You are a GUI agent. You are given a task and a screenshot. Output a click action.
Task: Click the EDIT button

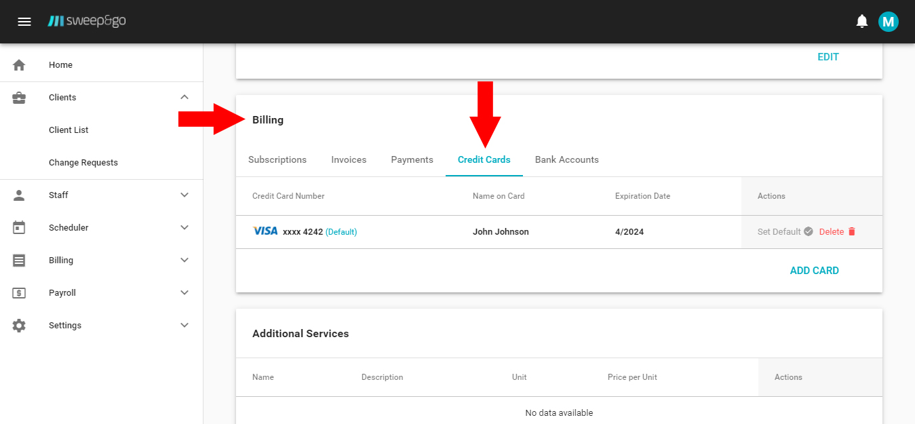click(x=828, y=57)
